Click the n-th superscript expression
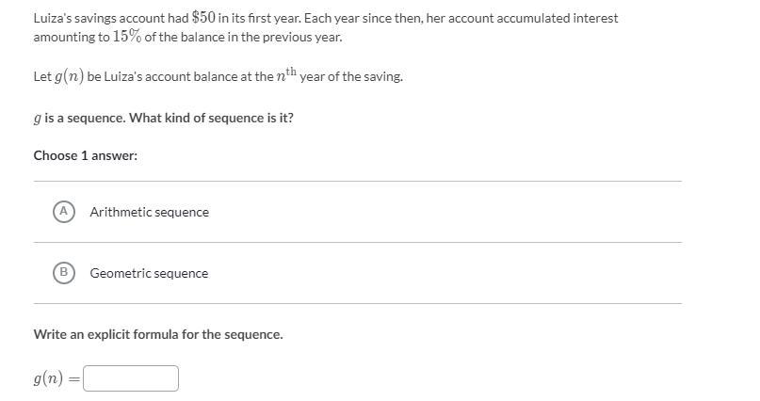This screenshot has width=760, height=401. pyautogui.click(x=285, y=75)
